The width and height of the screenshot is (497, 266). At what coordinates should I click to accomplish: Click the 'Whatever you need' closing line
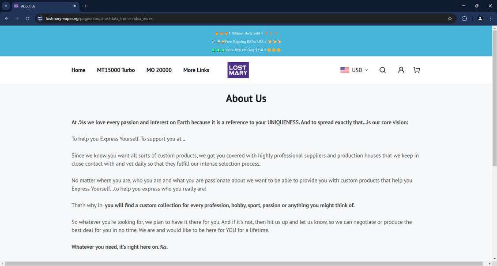coord(120,247)
